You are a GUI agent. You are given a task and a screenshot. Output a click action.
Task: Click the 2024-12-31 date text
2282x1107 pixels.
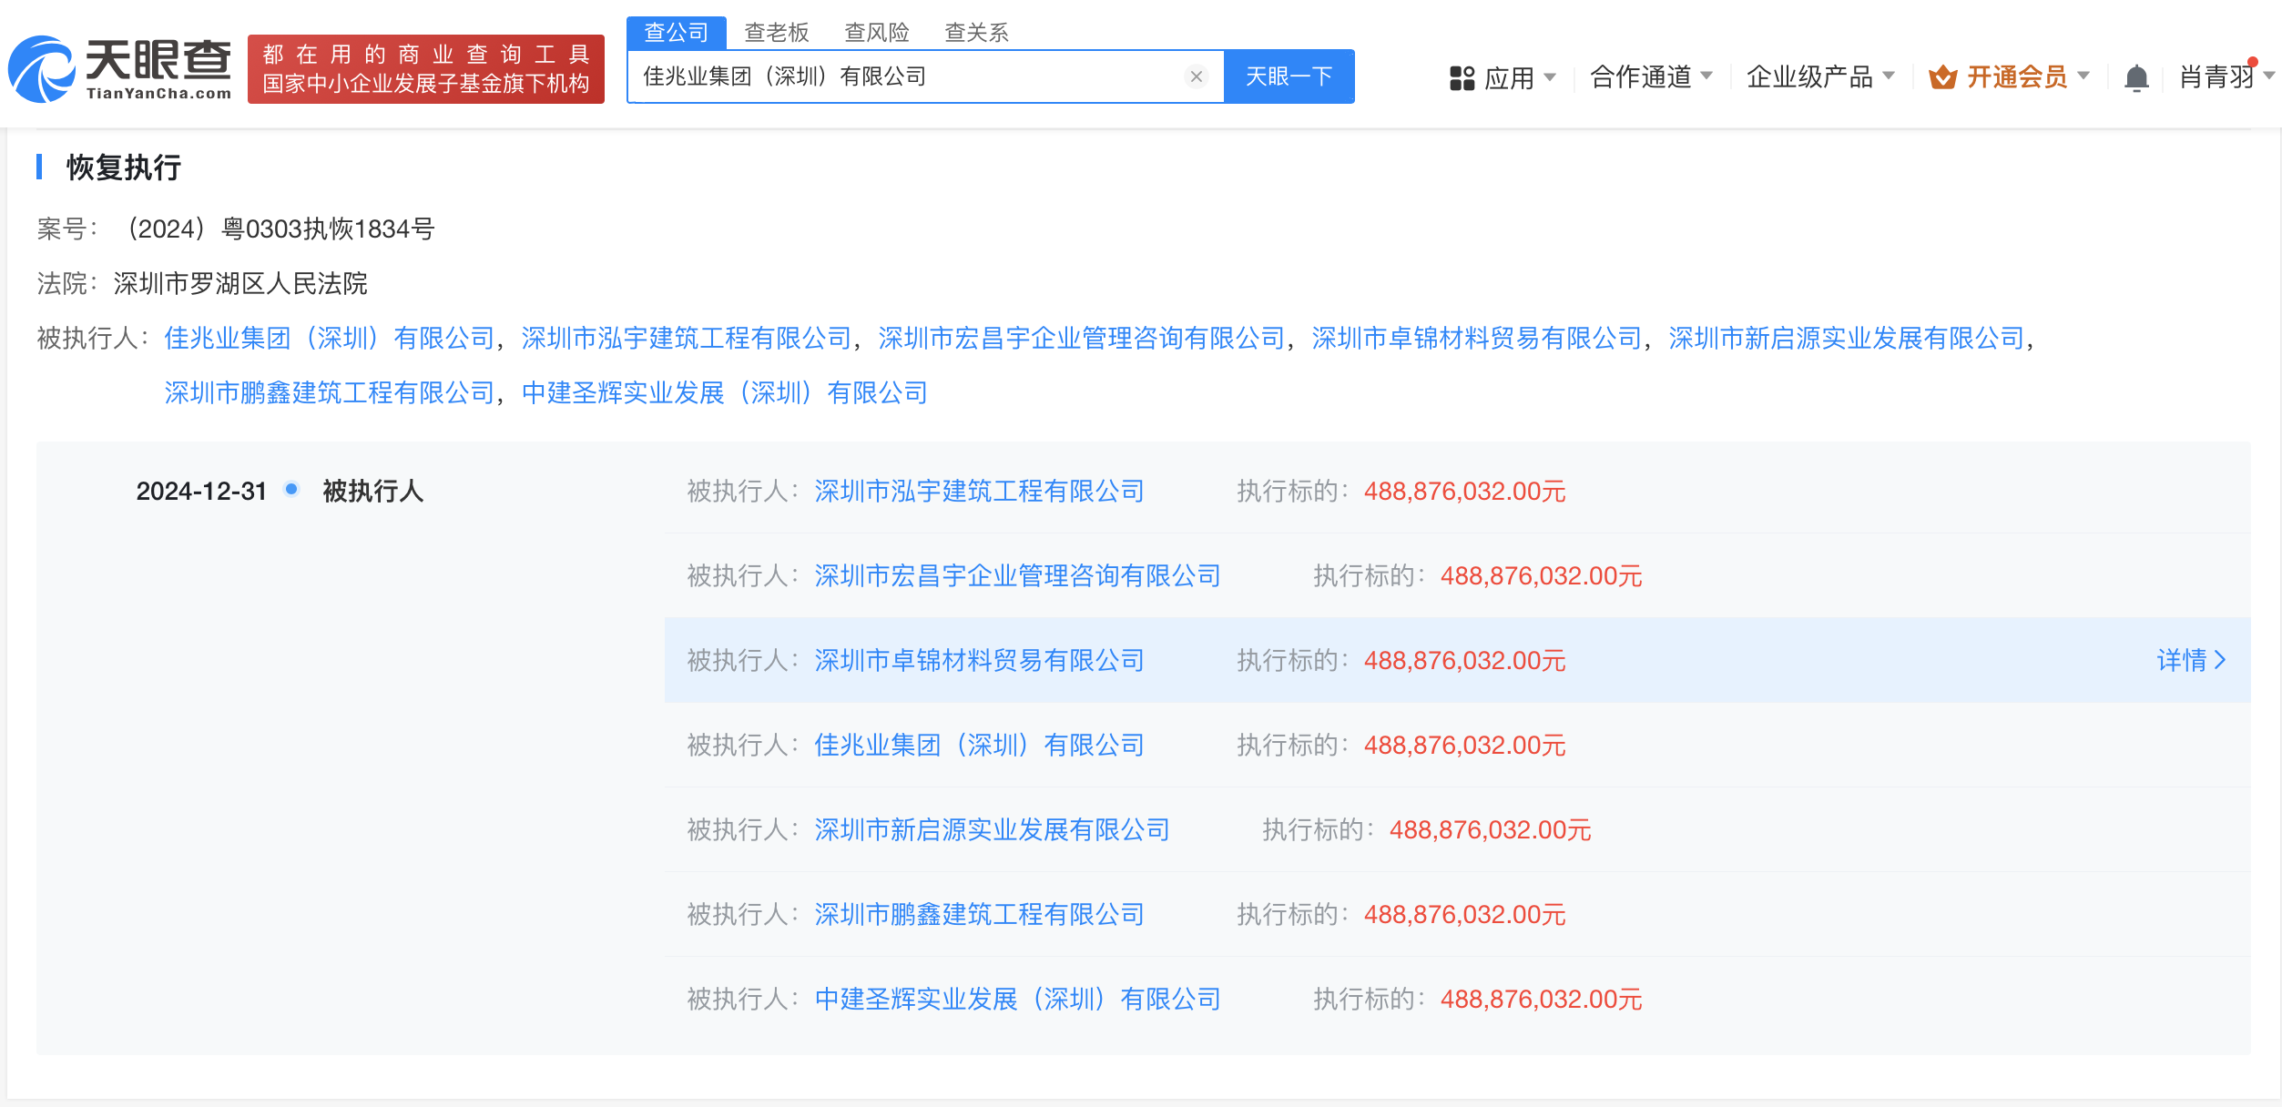201,492
